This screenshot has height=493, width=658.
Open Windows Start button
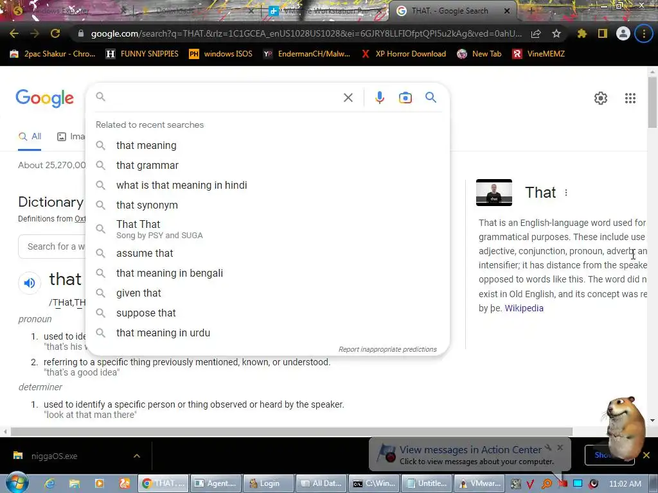pyautogui.click(x=17, y=483)
